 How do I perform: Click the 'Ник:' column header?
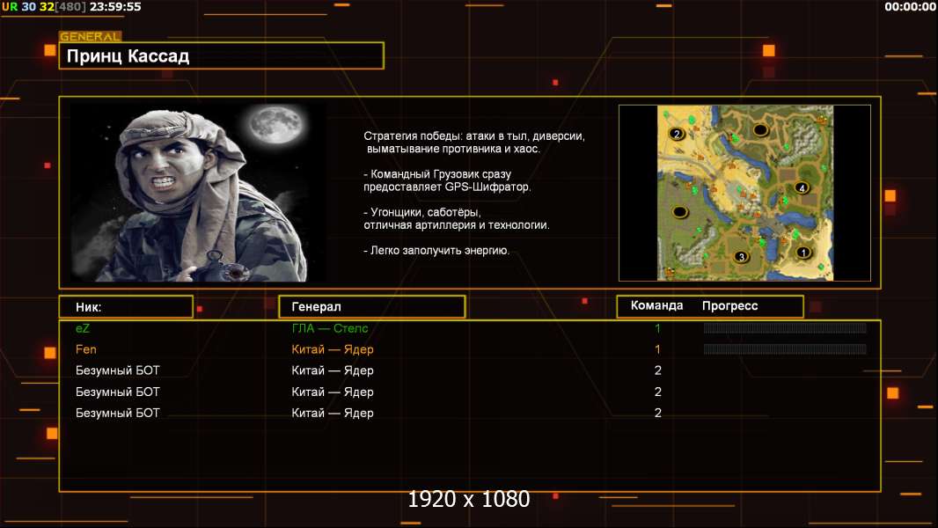126,307
